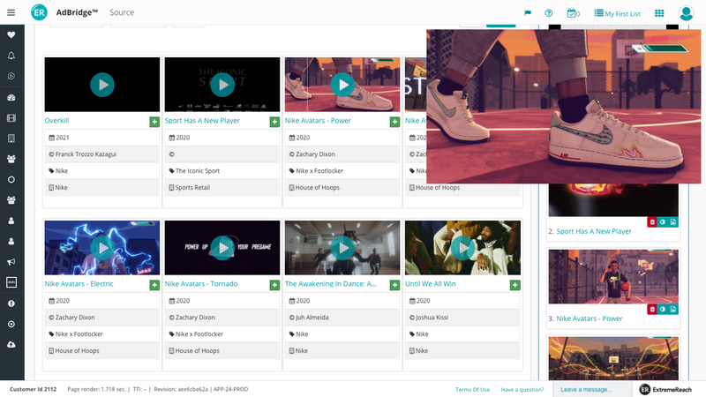
Task: Open the calendar tasks counter icon
Action: pos(573,13)
